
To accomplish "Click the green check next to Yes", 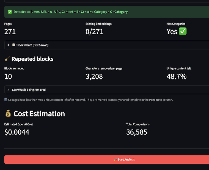I will click(183, 31).
